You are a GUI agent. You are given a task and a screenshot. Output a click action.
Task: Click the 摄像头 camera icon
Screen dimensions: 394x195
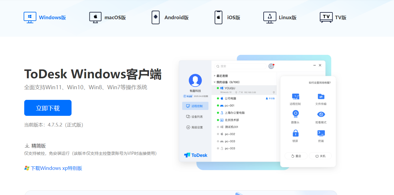(x=295, y=114)
